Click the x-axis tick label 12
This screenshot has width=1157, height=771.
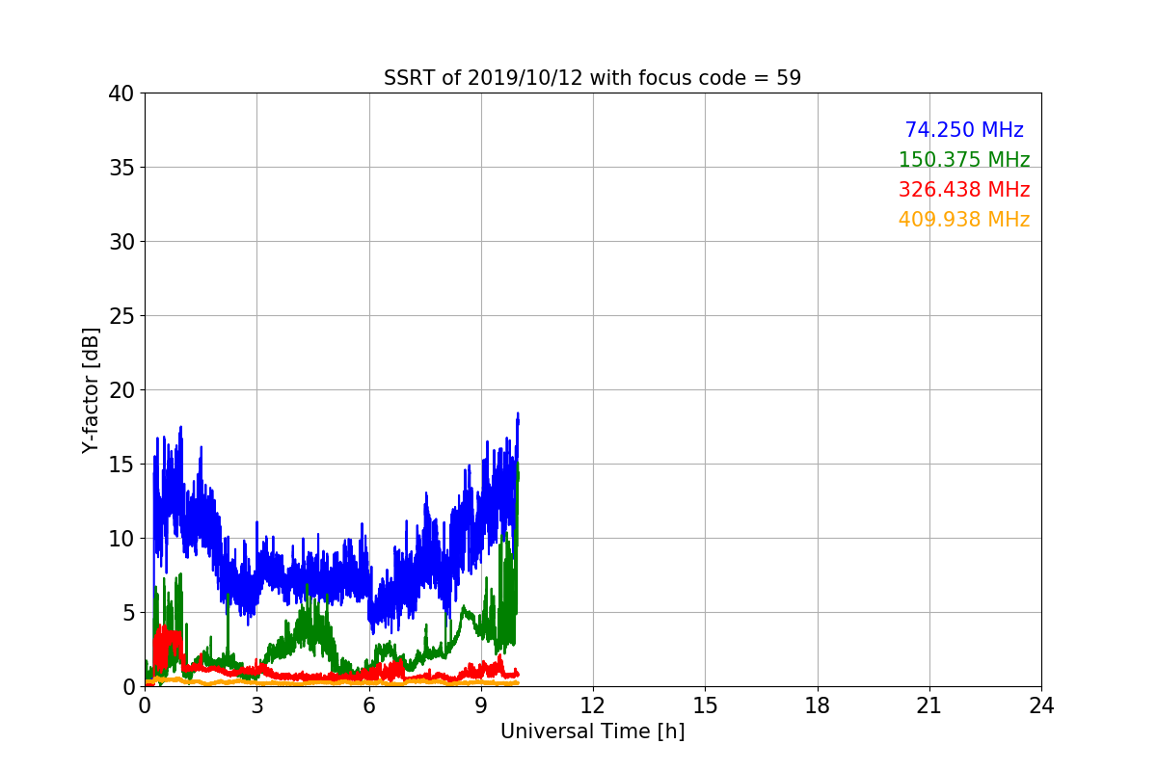point(593,705)
